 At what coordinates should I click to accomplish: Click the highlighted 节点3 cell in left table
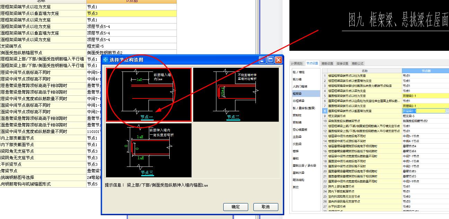click(x=132, y=13)
